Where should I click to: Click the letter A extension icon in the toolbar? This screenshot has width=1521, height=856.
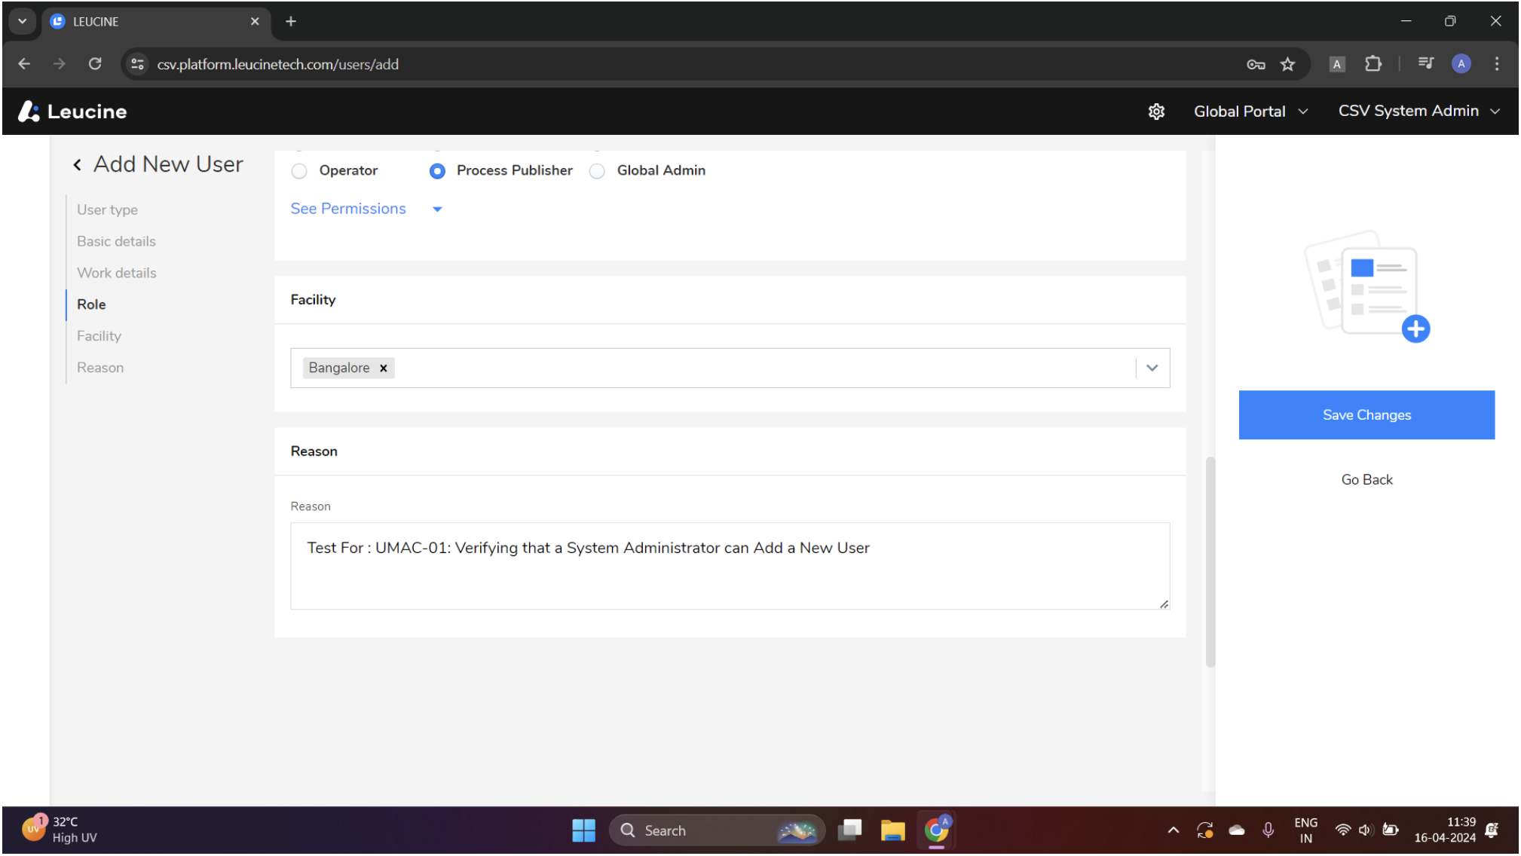point(1336,64)
